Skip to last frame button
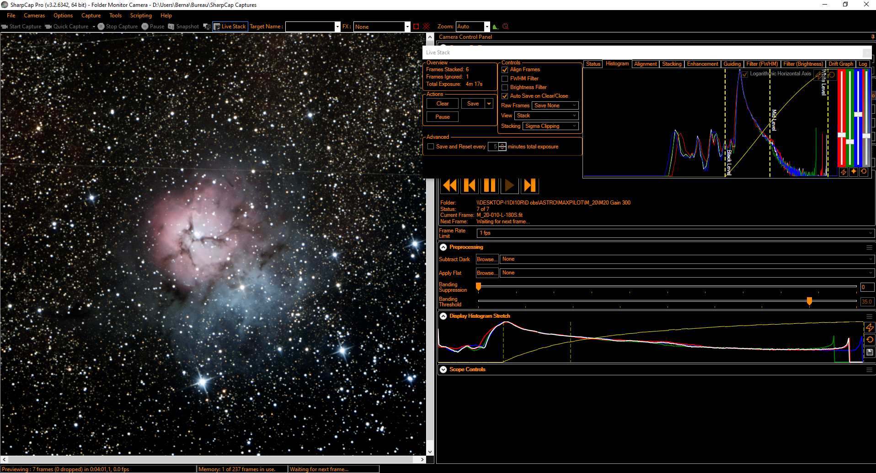This screenshot has height=473, width=876. [529, 185]
